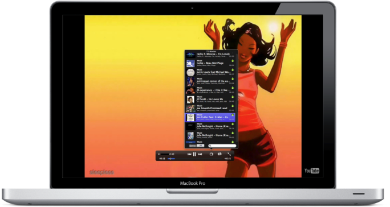The width and height of the screenshot is (390, 207).
Task: Click the volume slider track
Action: (165, 154)
